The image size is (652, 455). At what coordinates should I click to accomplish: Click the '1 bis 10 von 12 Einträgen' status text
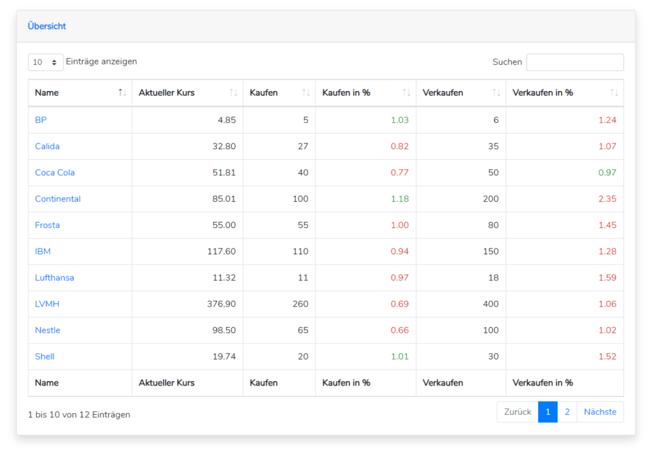[x=79, y=415]
